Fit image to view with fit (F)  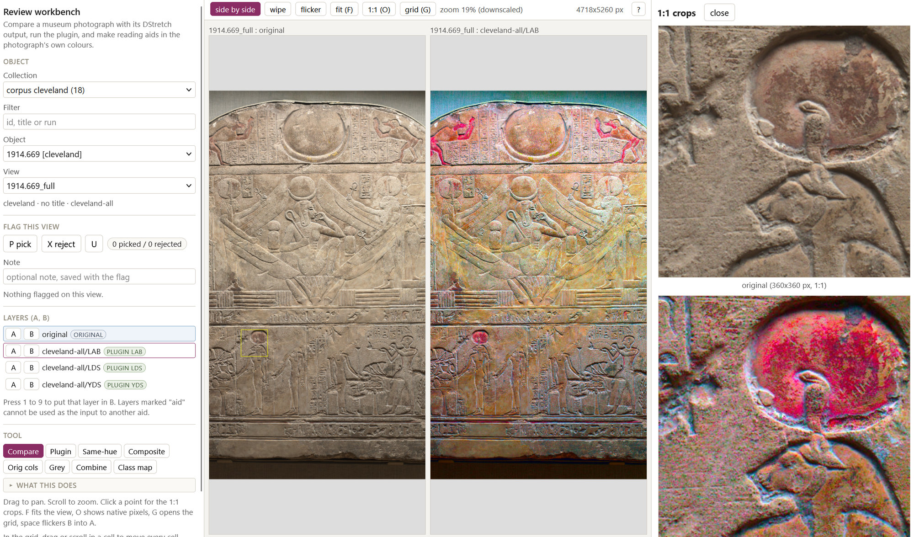344,10
